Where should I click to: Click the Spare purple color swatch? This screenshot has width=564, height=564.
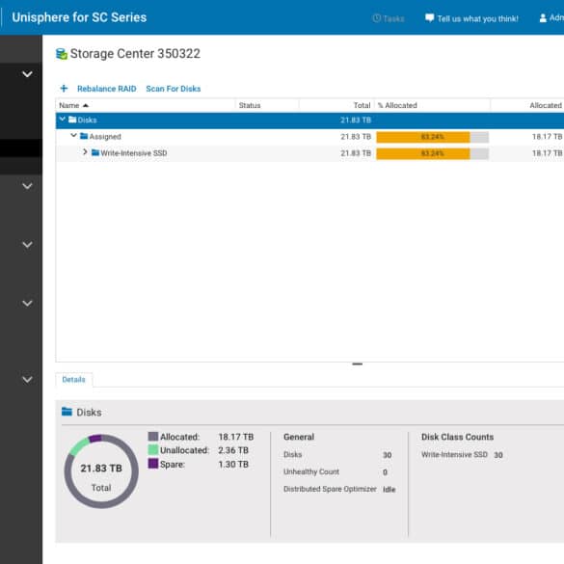point(153,464)
